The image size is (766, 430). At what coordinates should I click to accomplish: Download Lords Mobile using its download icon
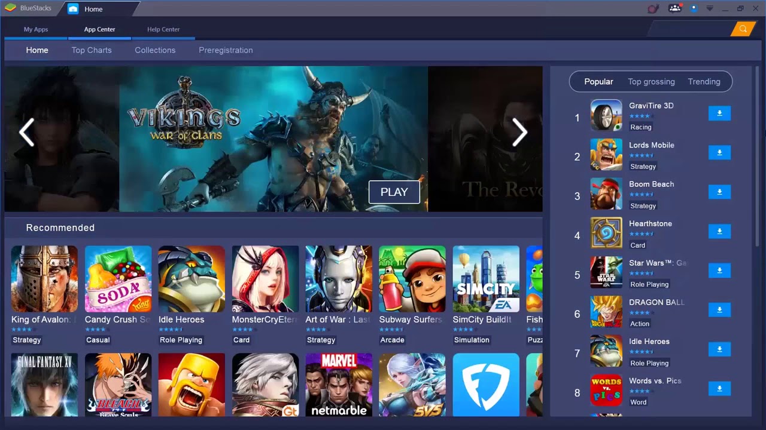pyautogui.click(x=719, y=152)
